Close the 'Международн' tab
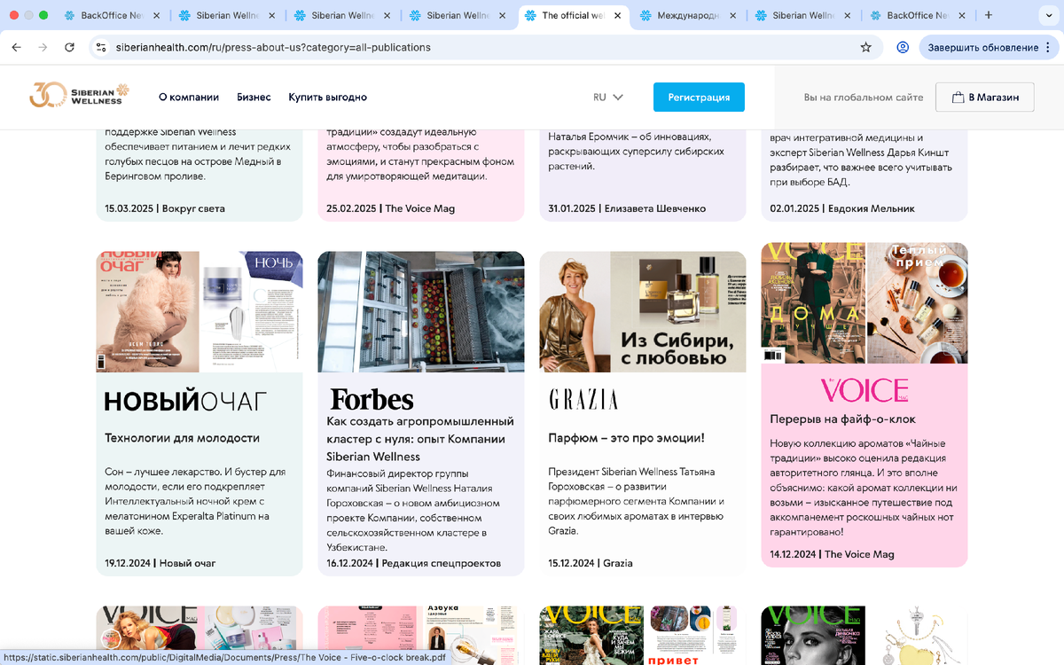1064x665 pixels. 733,16
